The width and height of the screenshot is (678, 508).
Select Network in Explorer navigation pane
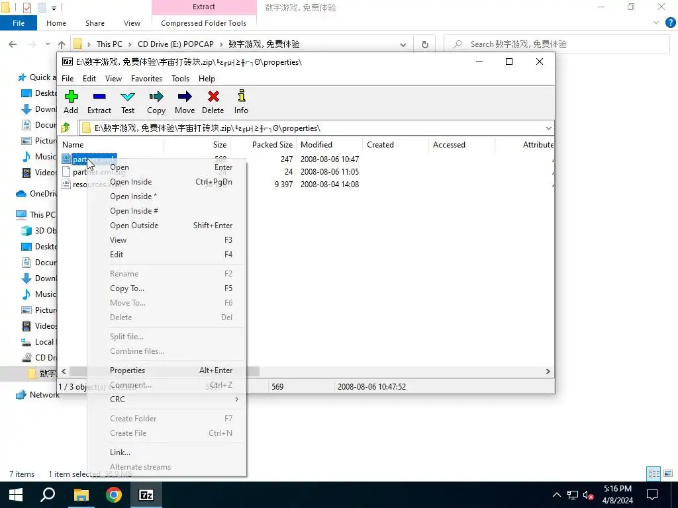click(38, 394)
